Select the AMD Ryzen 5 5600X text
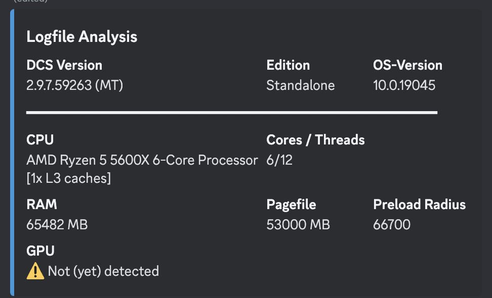Screen dimensions: 492x298 pyautogui.click(x=88, y=160)
